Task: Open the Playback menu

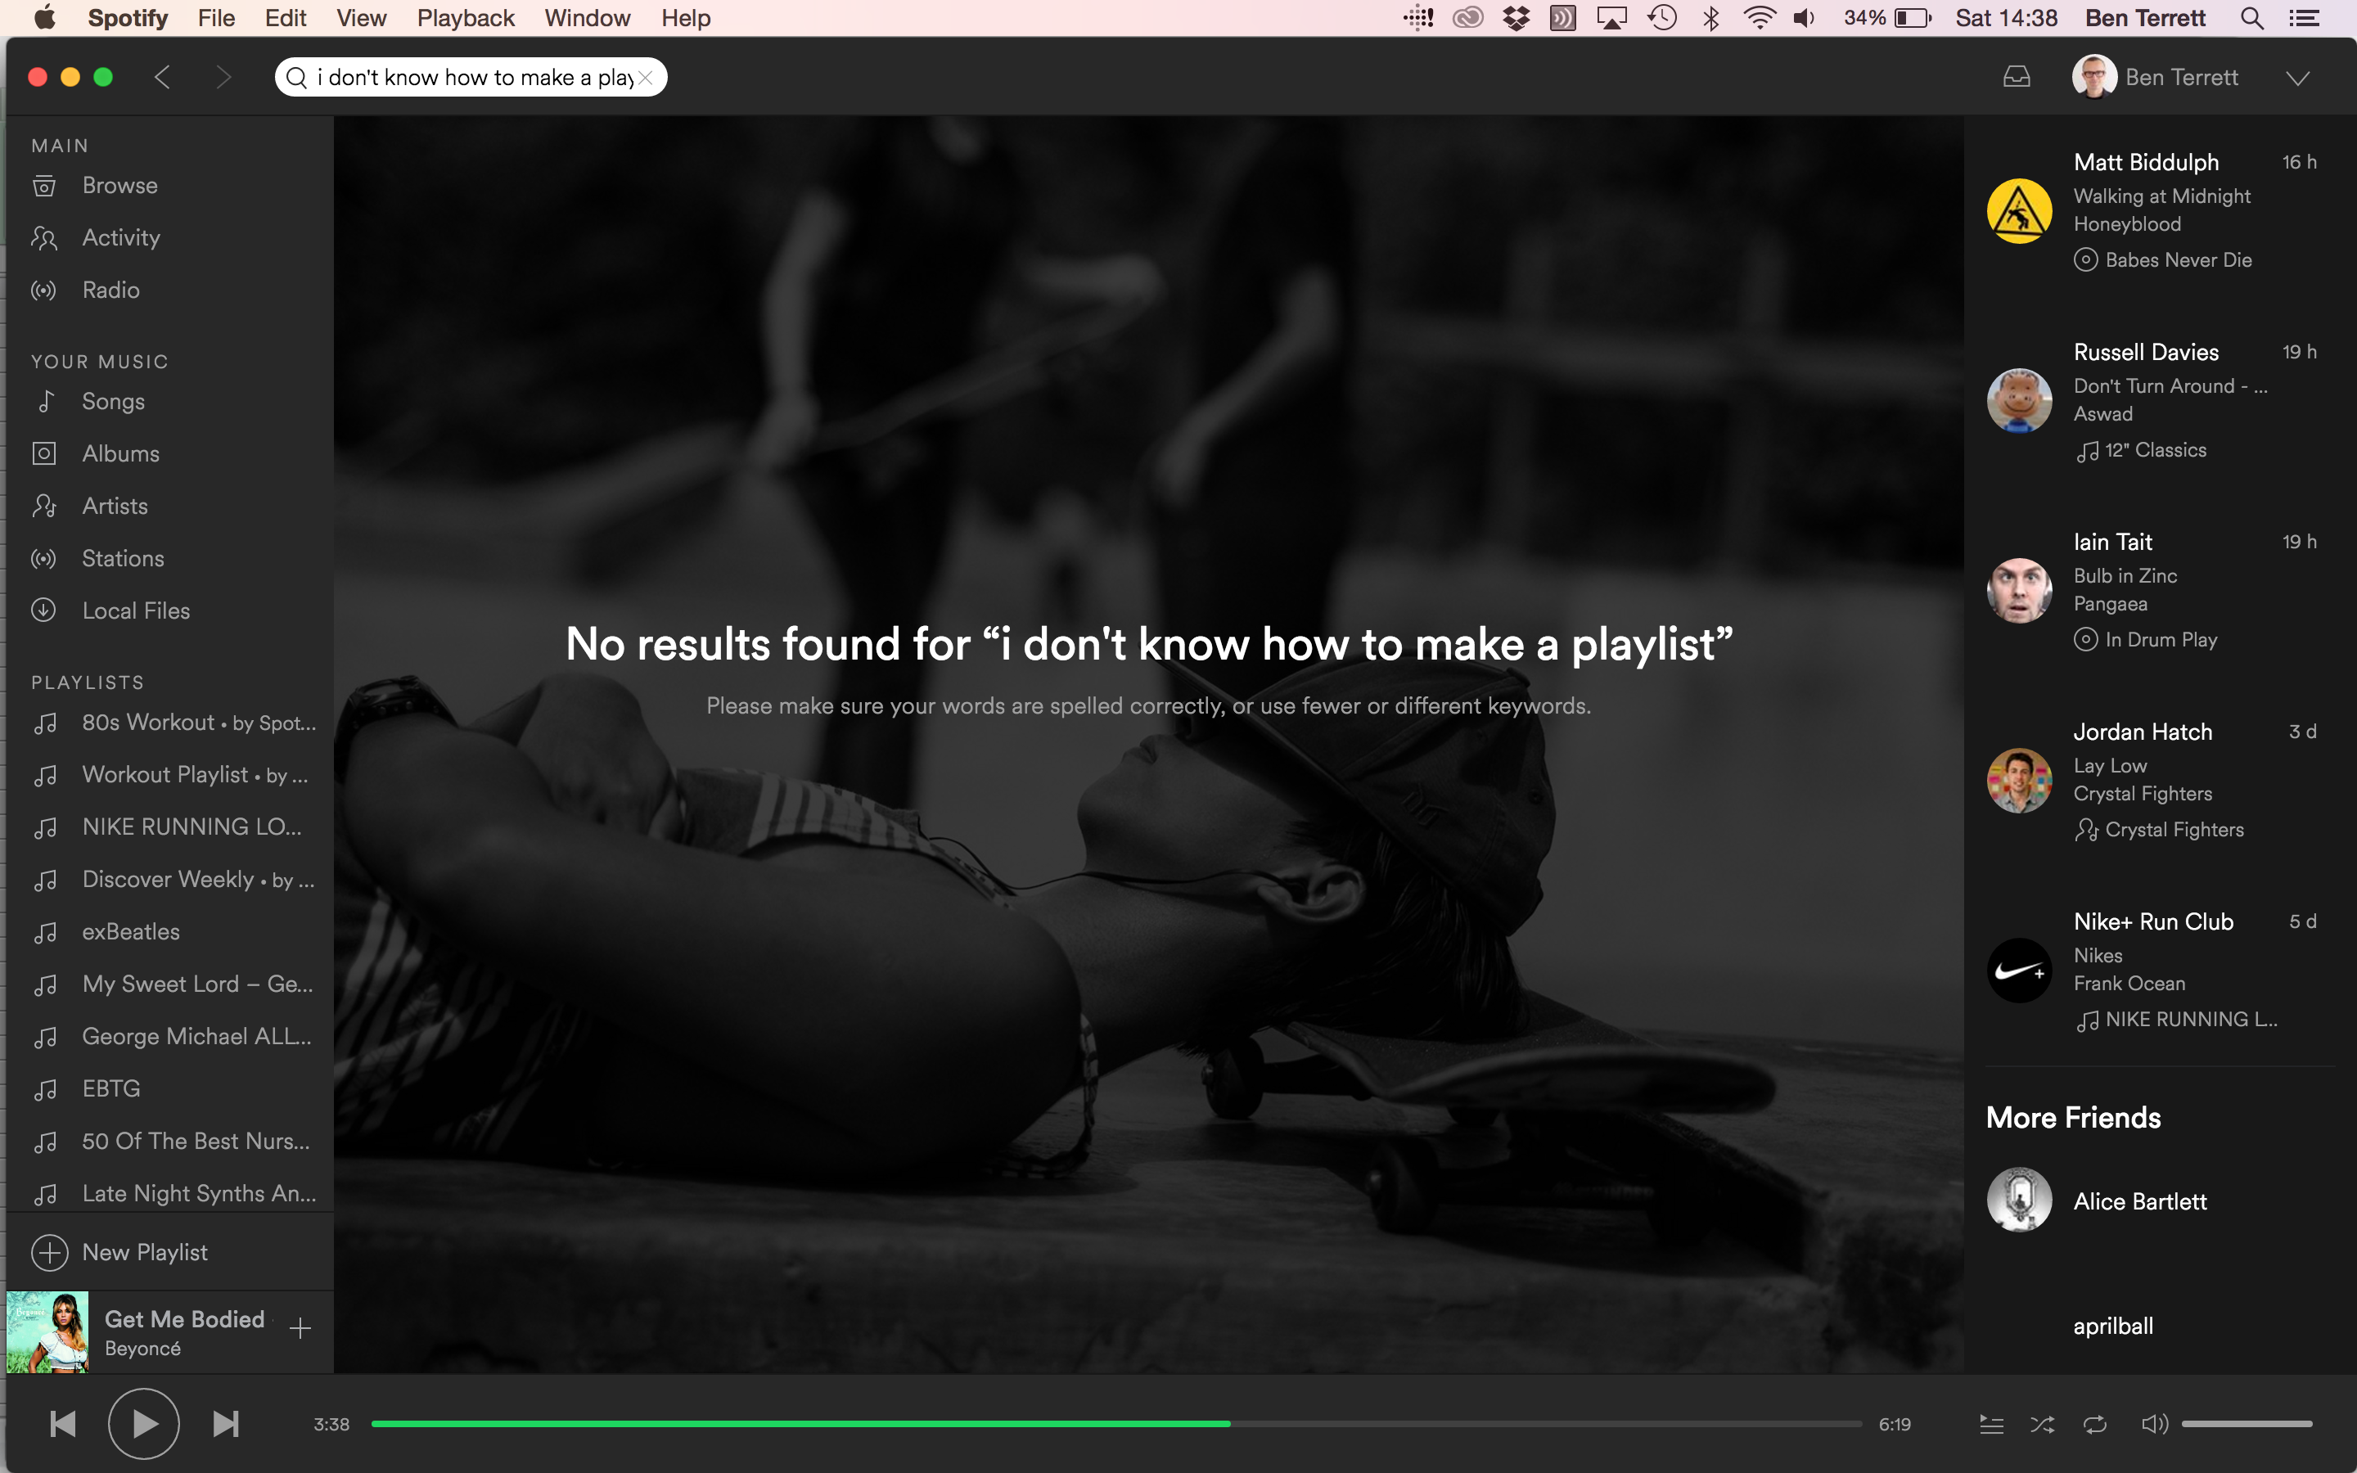Action: pos(466,17)
